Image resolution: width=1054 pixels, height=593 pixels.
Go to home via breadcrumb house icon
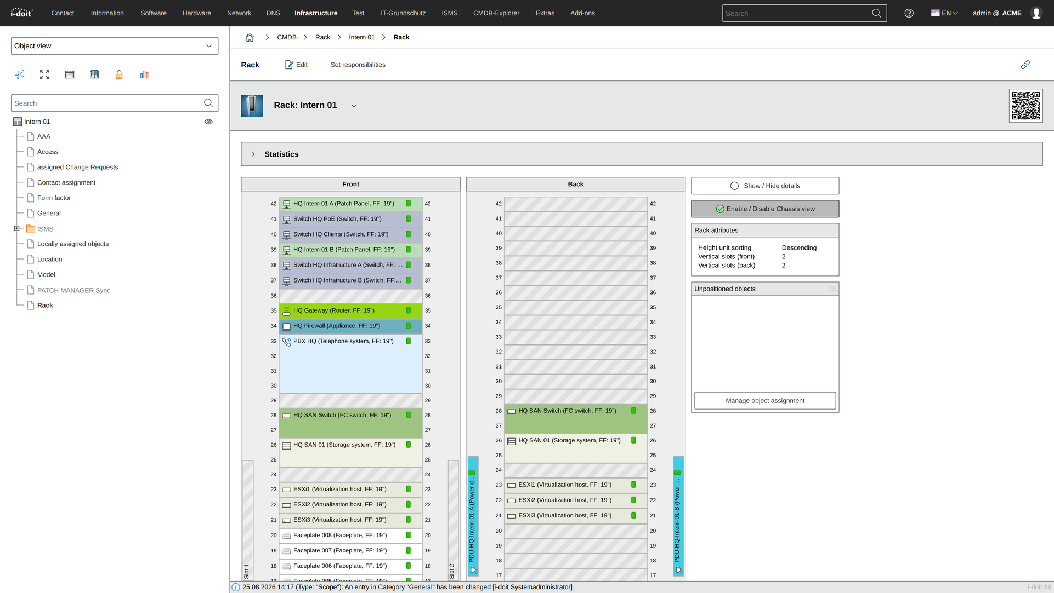(x=250, y=37)
